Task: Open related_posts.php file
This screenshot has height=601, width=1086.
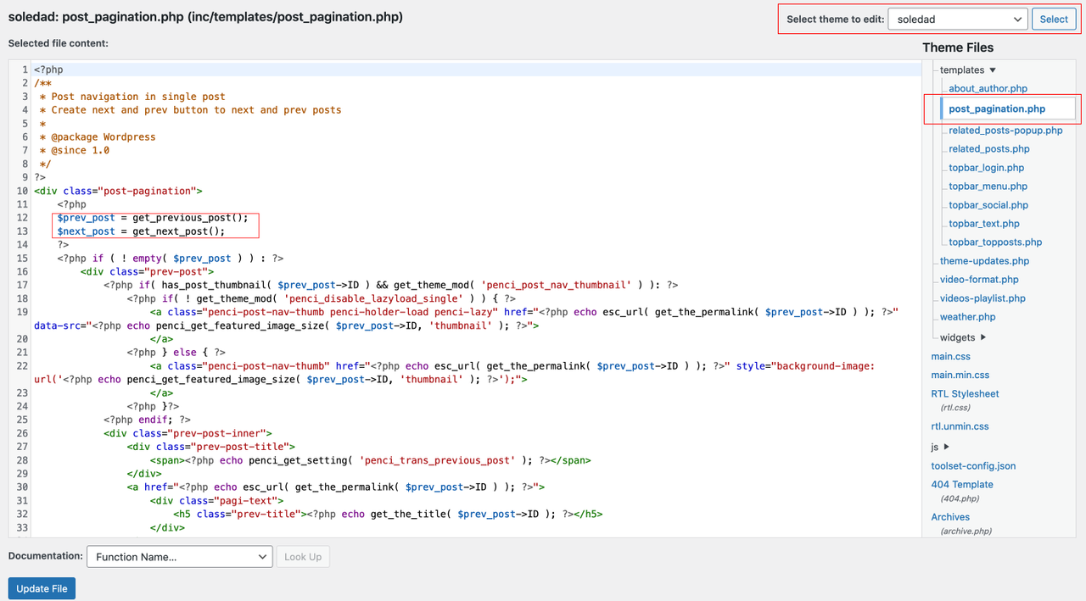Action: pyautogui.click(x=989, y=149)
